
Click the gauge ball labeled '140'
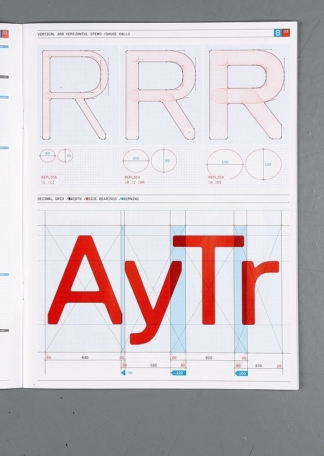[225, 164]
